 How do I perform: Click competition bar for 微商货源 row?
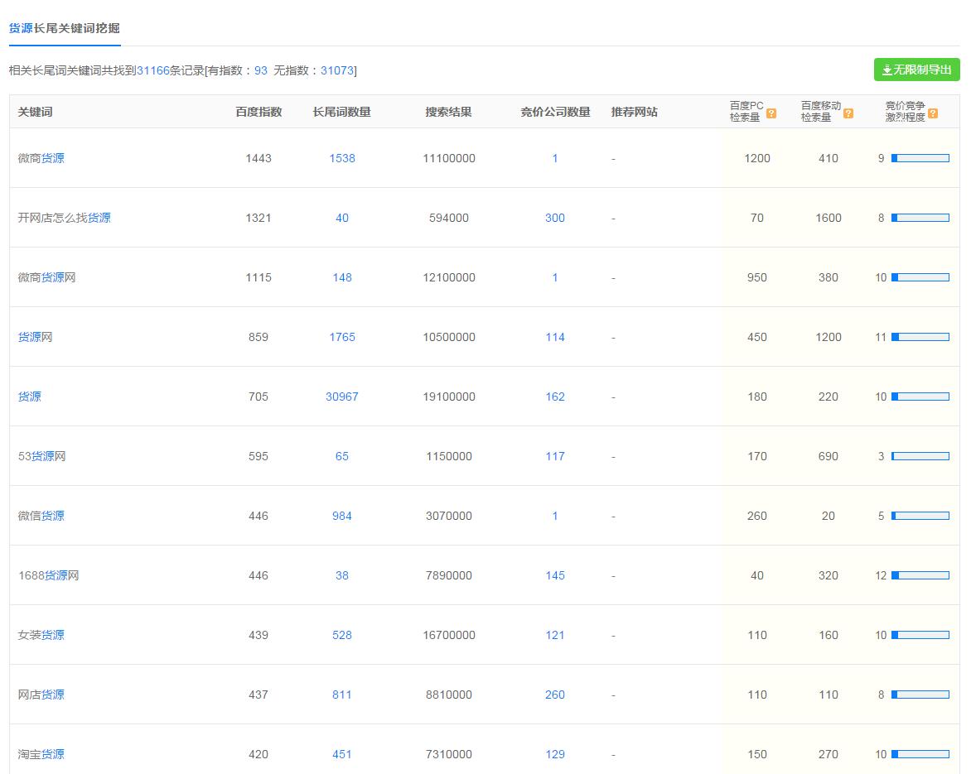coord(920,158)
